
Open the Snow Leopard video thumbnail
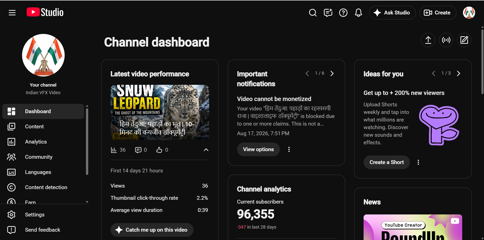point(160,112)
